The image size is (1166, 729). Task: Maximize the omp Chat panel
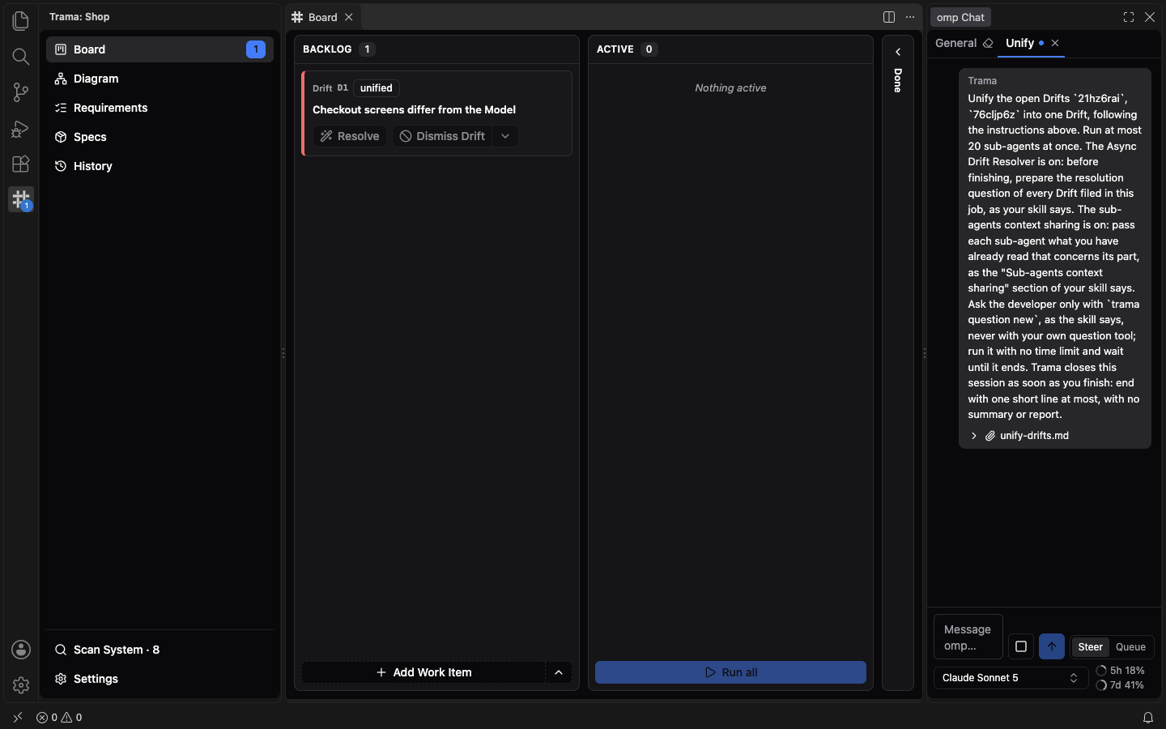tap(1129, 17)
